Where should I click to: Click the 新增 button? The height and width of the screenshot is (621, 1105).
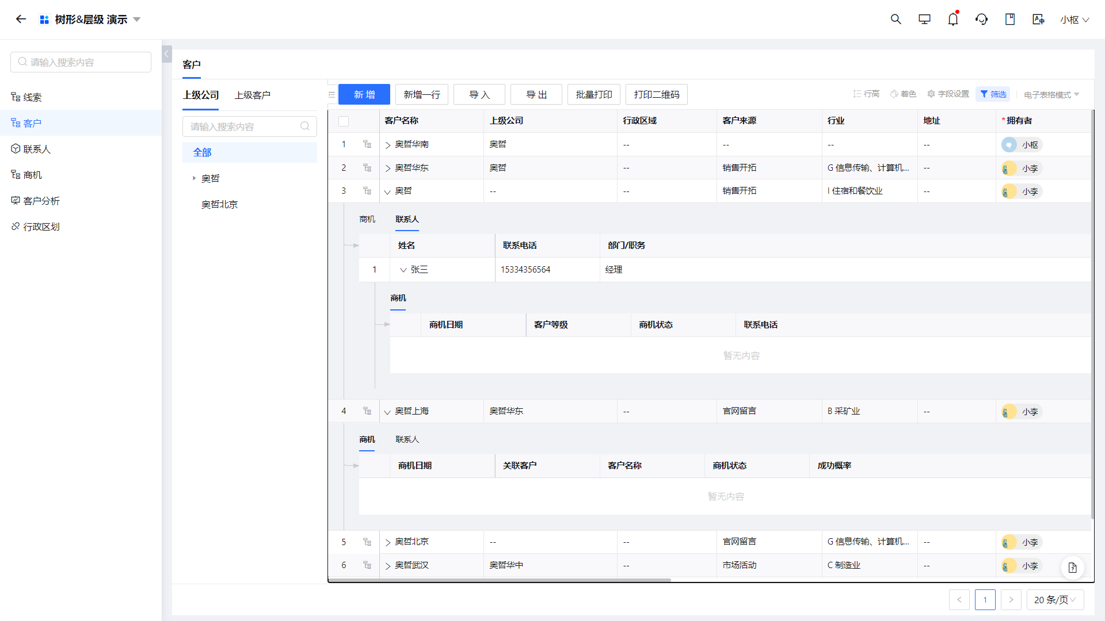[x=364, y=94]
